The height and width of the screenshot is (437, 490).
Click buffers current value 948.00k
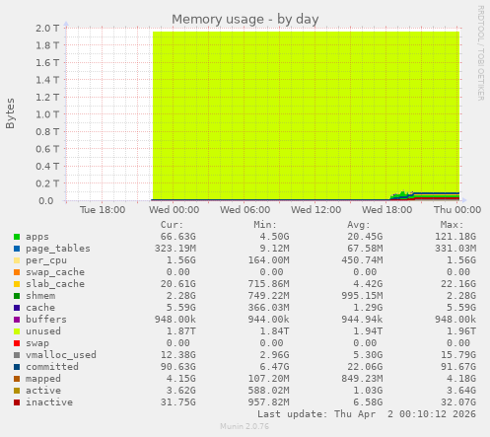point(175,320)
